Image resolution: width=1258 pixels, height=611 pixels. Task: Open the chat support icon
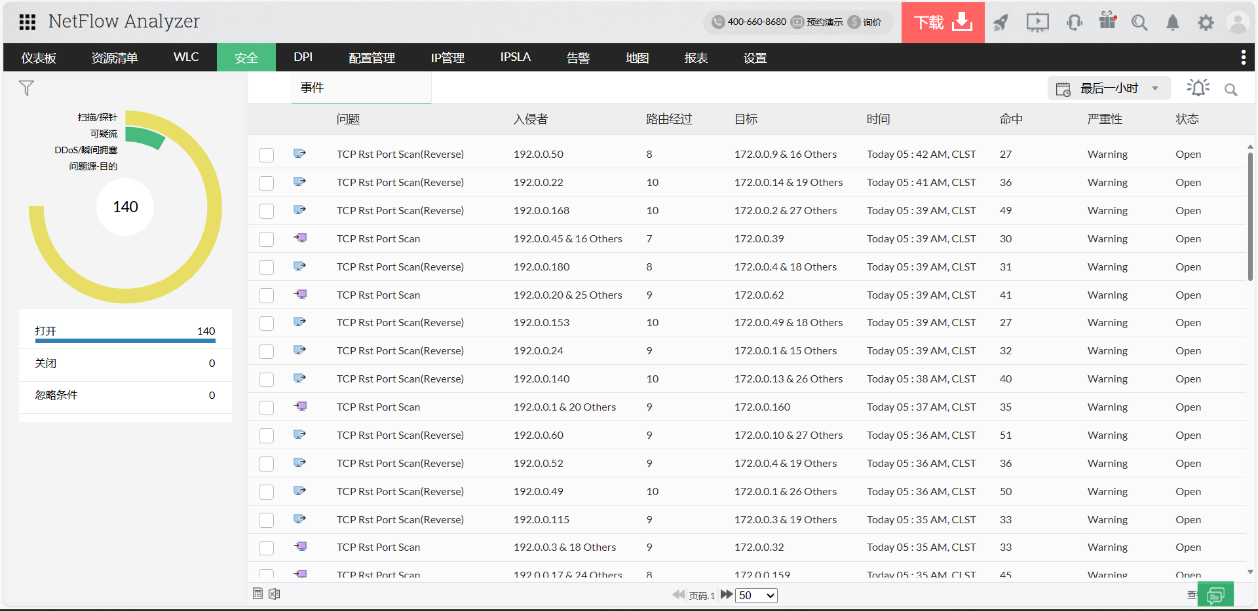[1215, 595]
